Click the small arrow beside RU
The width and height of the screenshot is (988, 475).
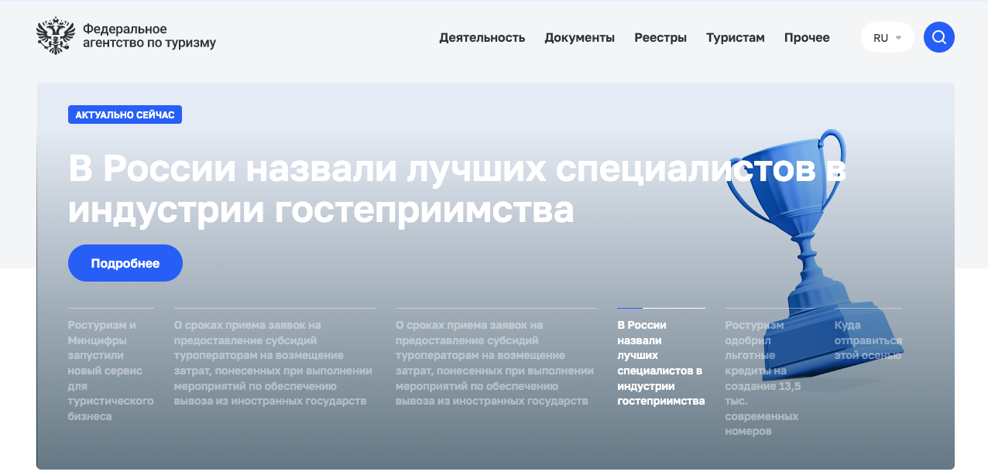[x=898, y=37]
